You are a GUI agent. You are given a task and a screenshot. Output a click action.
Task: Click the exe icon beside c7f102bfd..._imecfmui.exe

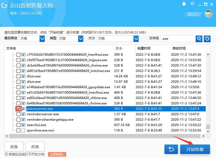pyautogui.click(x=23, y=55)
